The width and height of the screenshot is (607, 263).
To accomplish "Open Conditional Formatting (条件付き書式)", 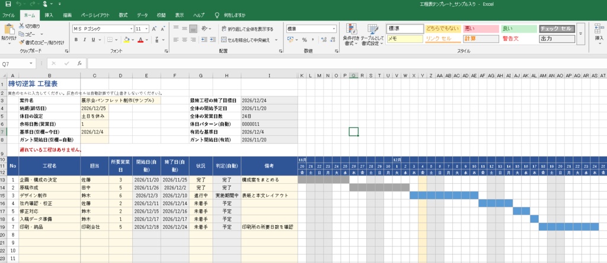I will tap(351, 34).
